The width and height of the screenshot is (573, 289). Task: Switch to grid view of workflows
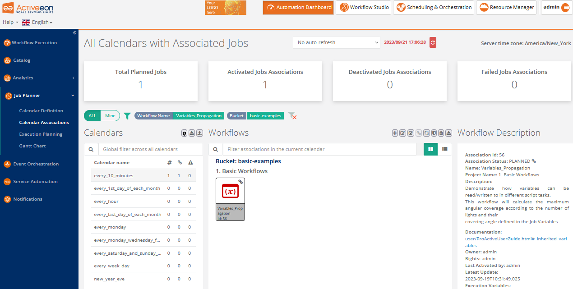(x=431, y=149)
